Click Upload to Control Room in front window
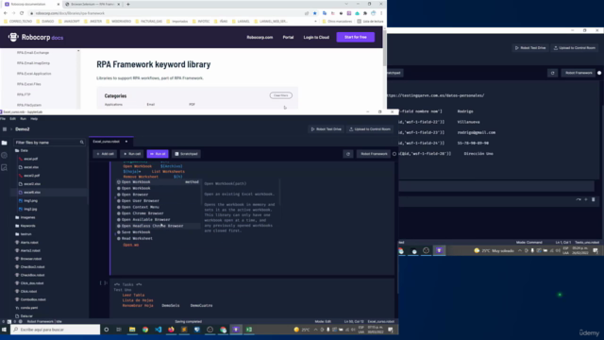 pyautogui.click(x=370, y=129)
